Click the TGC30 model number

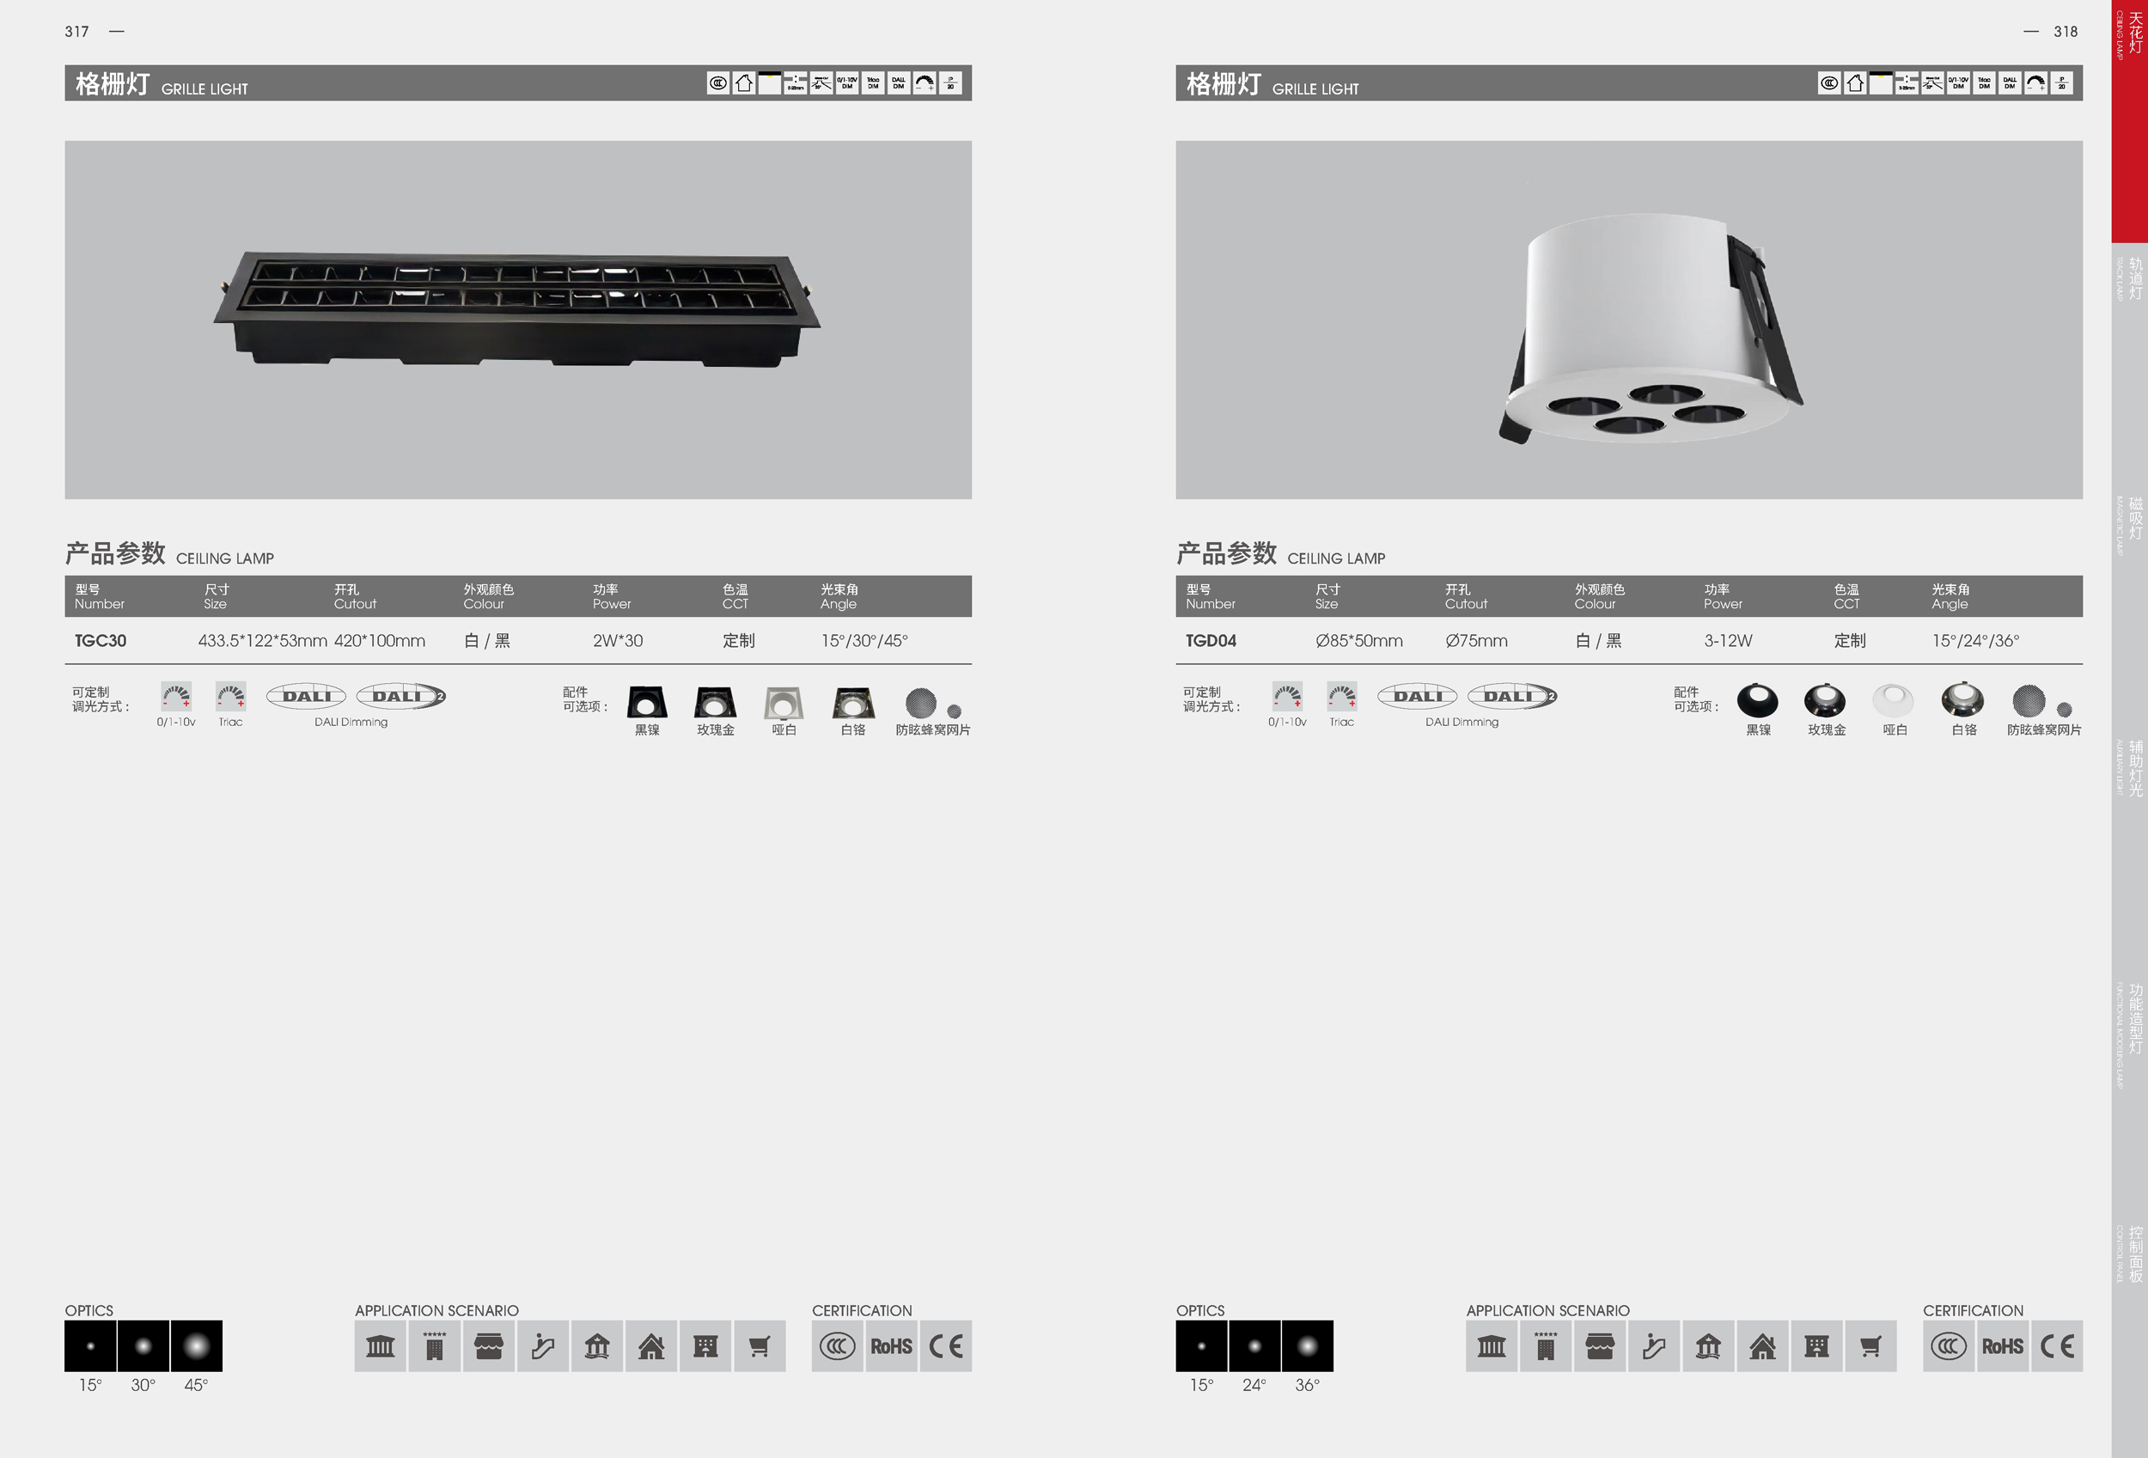101,640
